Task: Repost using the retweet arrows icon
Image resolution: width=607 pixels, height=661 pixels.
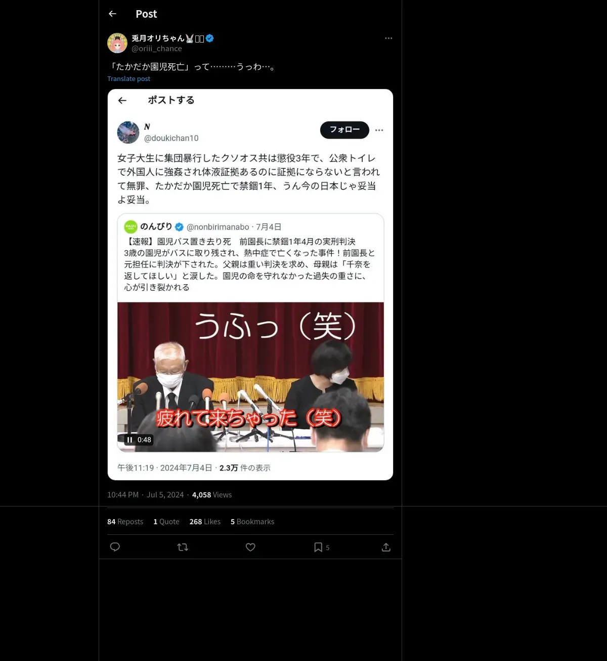Action: [x=183, y=547]
